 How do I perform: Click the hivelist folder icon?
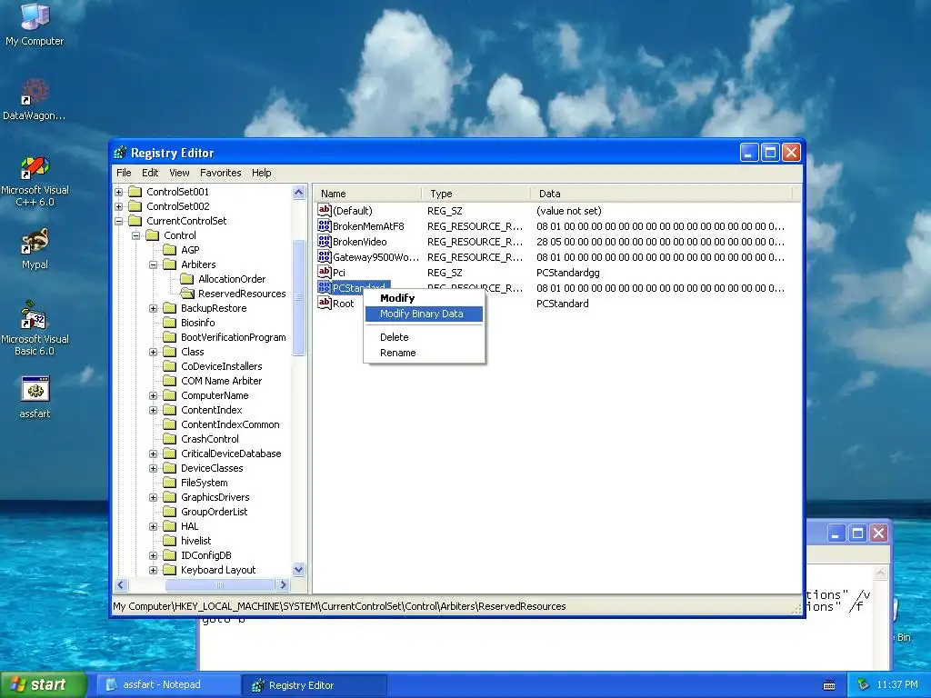(170, 541)
